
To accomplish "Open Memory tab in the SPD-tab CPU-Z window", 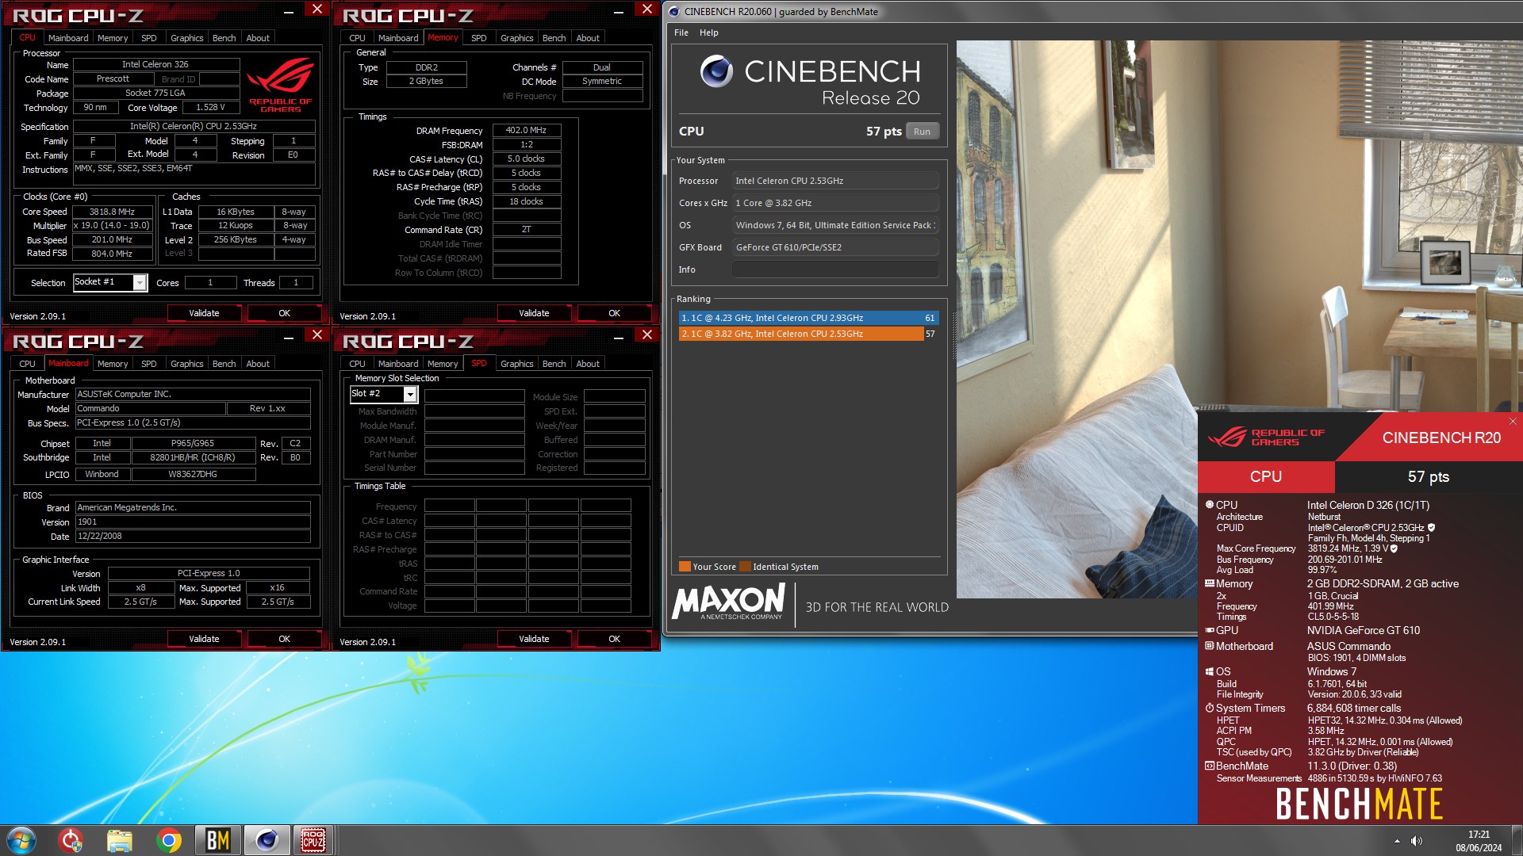I will click(443, 364).
